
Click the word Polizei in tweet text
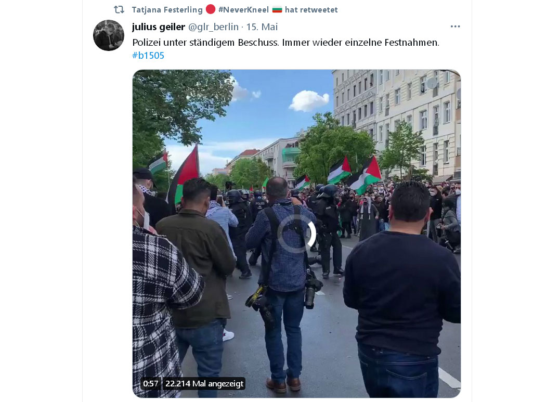click(146, 43)
